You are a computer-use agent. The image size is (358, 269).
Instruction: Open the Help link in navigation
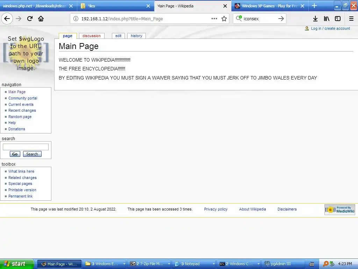point(12,123)
